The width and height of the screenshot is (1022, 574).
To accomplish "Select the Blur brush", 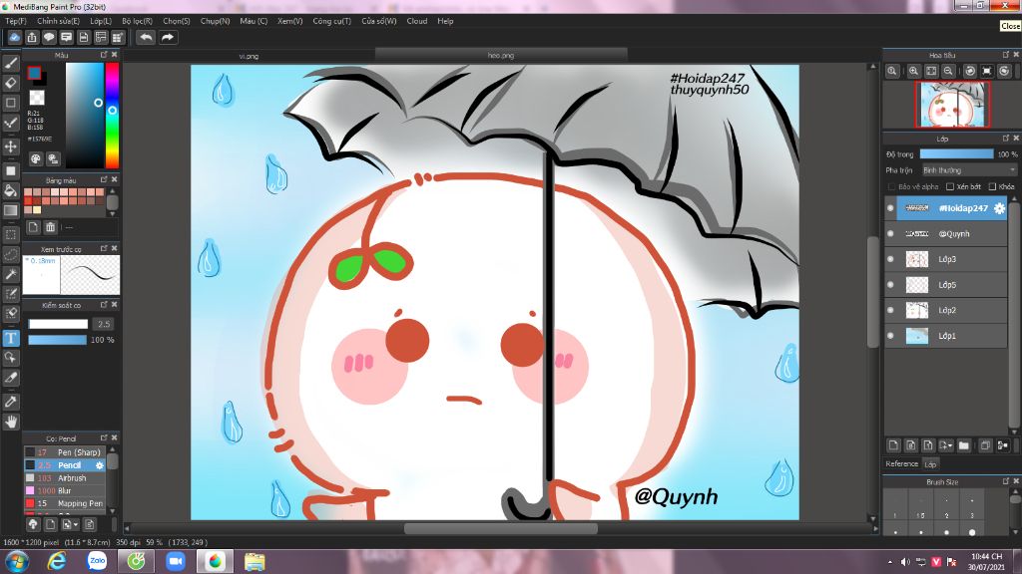I will pos(65,490).
